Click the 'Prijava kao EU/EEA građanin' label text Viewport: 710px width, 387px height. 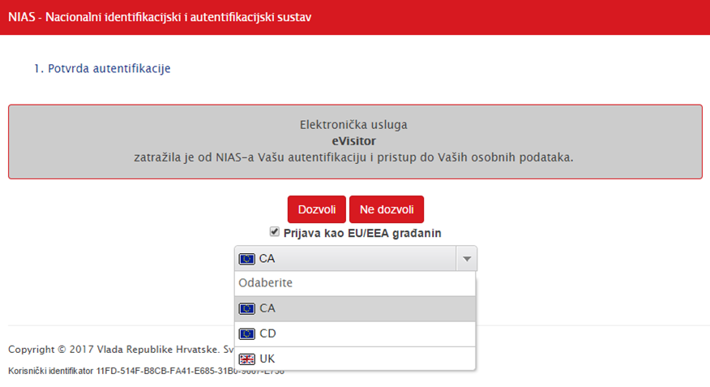pos(362,233)
